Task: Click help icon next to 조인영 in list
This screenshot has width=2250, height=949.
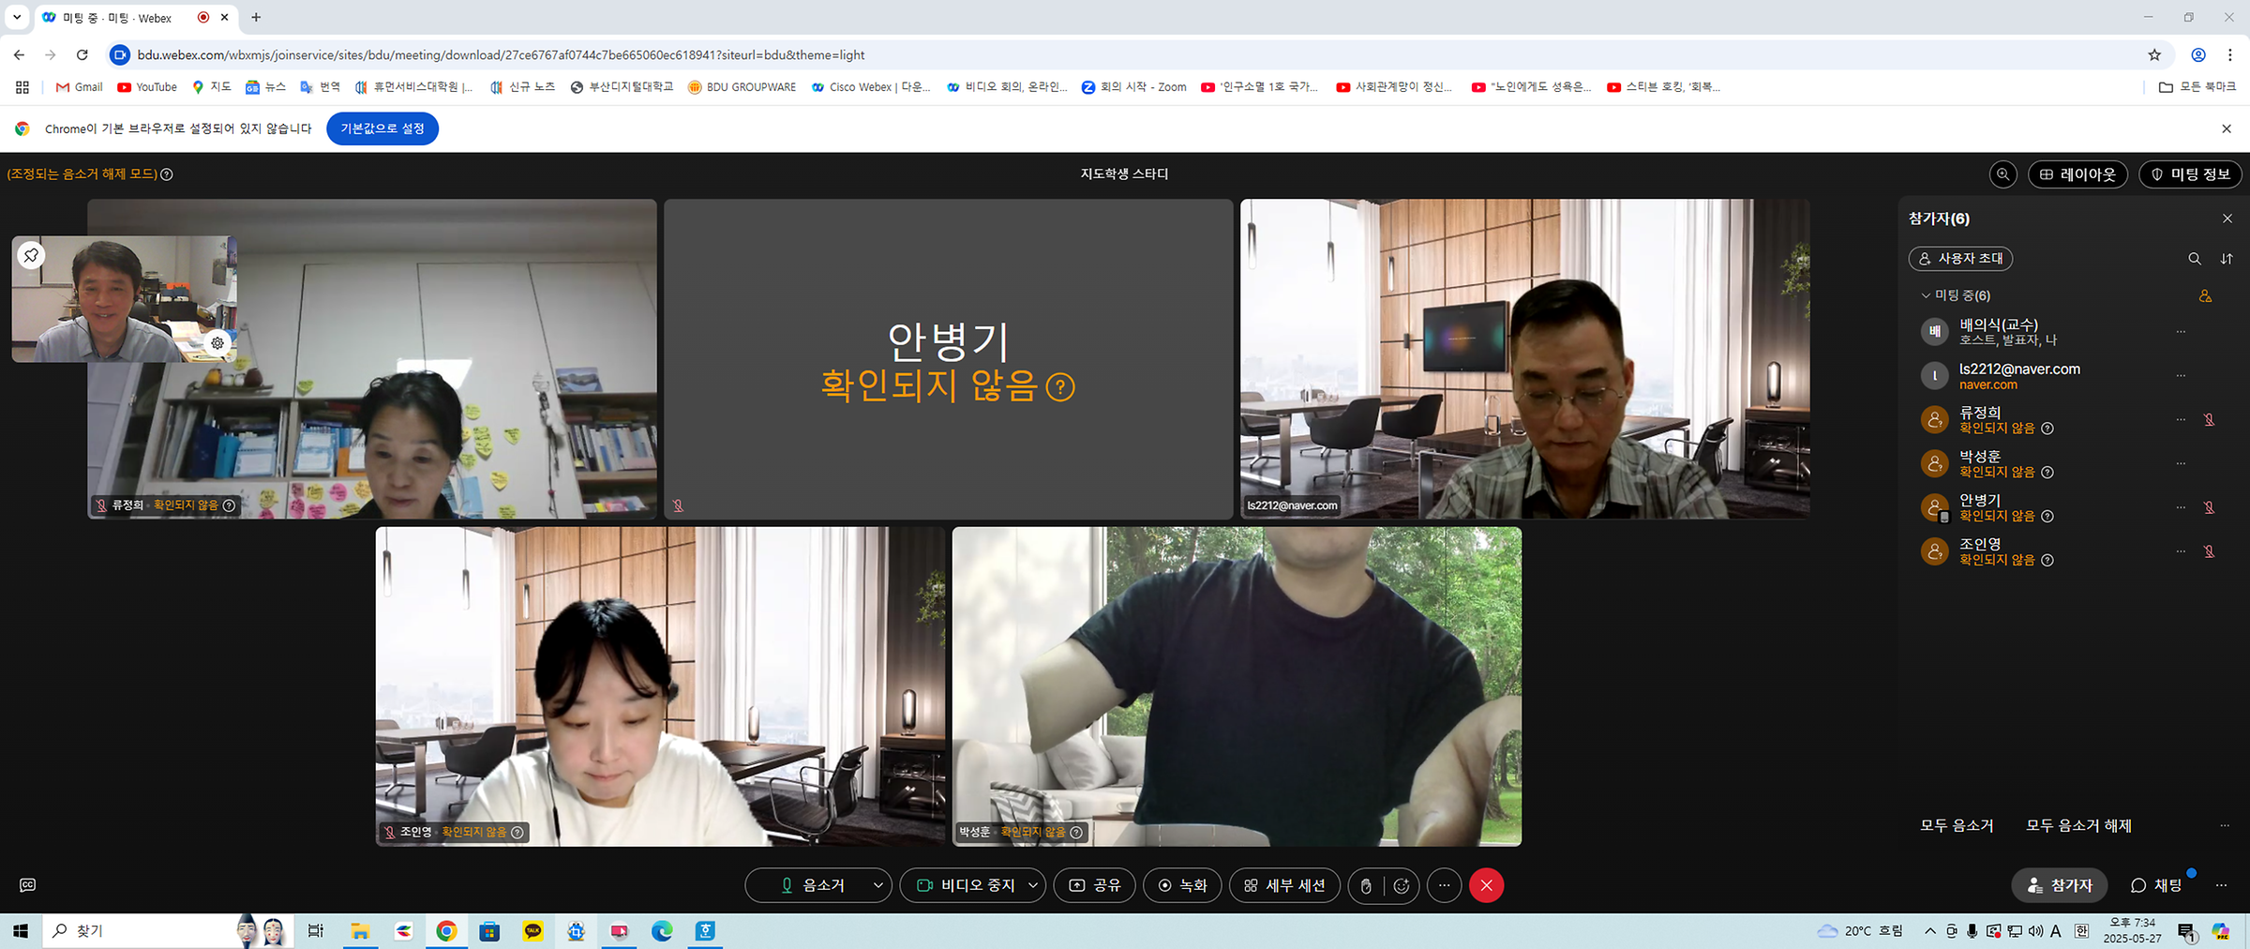Action: click(x=2047, y=561)
